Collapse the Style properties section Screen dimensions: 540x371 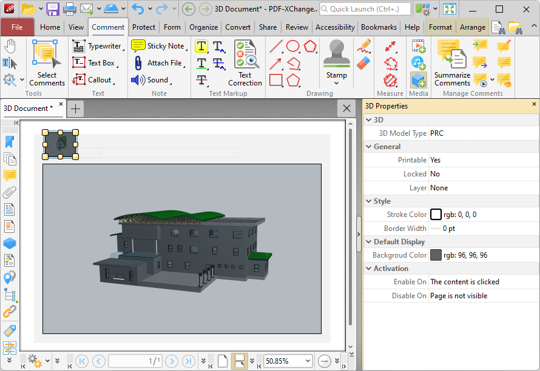368,201
